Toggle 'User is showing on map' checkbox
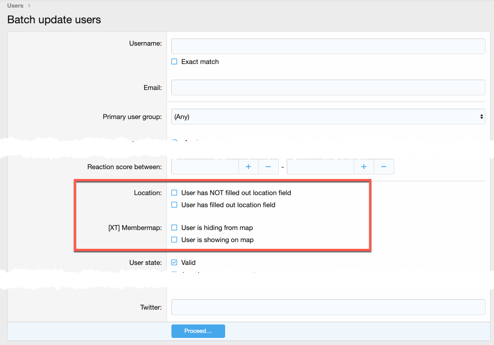This screenshot has width=494, height=345. tap(175, 240)
